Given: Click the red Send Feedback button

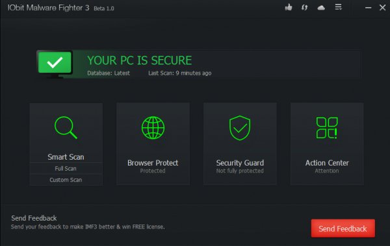Looking at the screenshot, I should pyautogui.click(x=343, y=228).
